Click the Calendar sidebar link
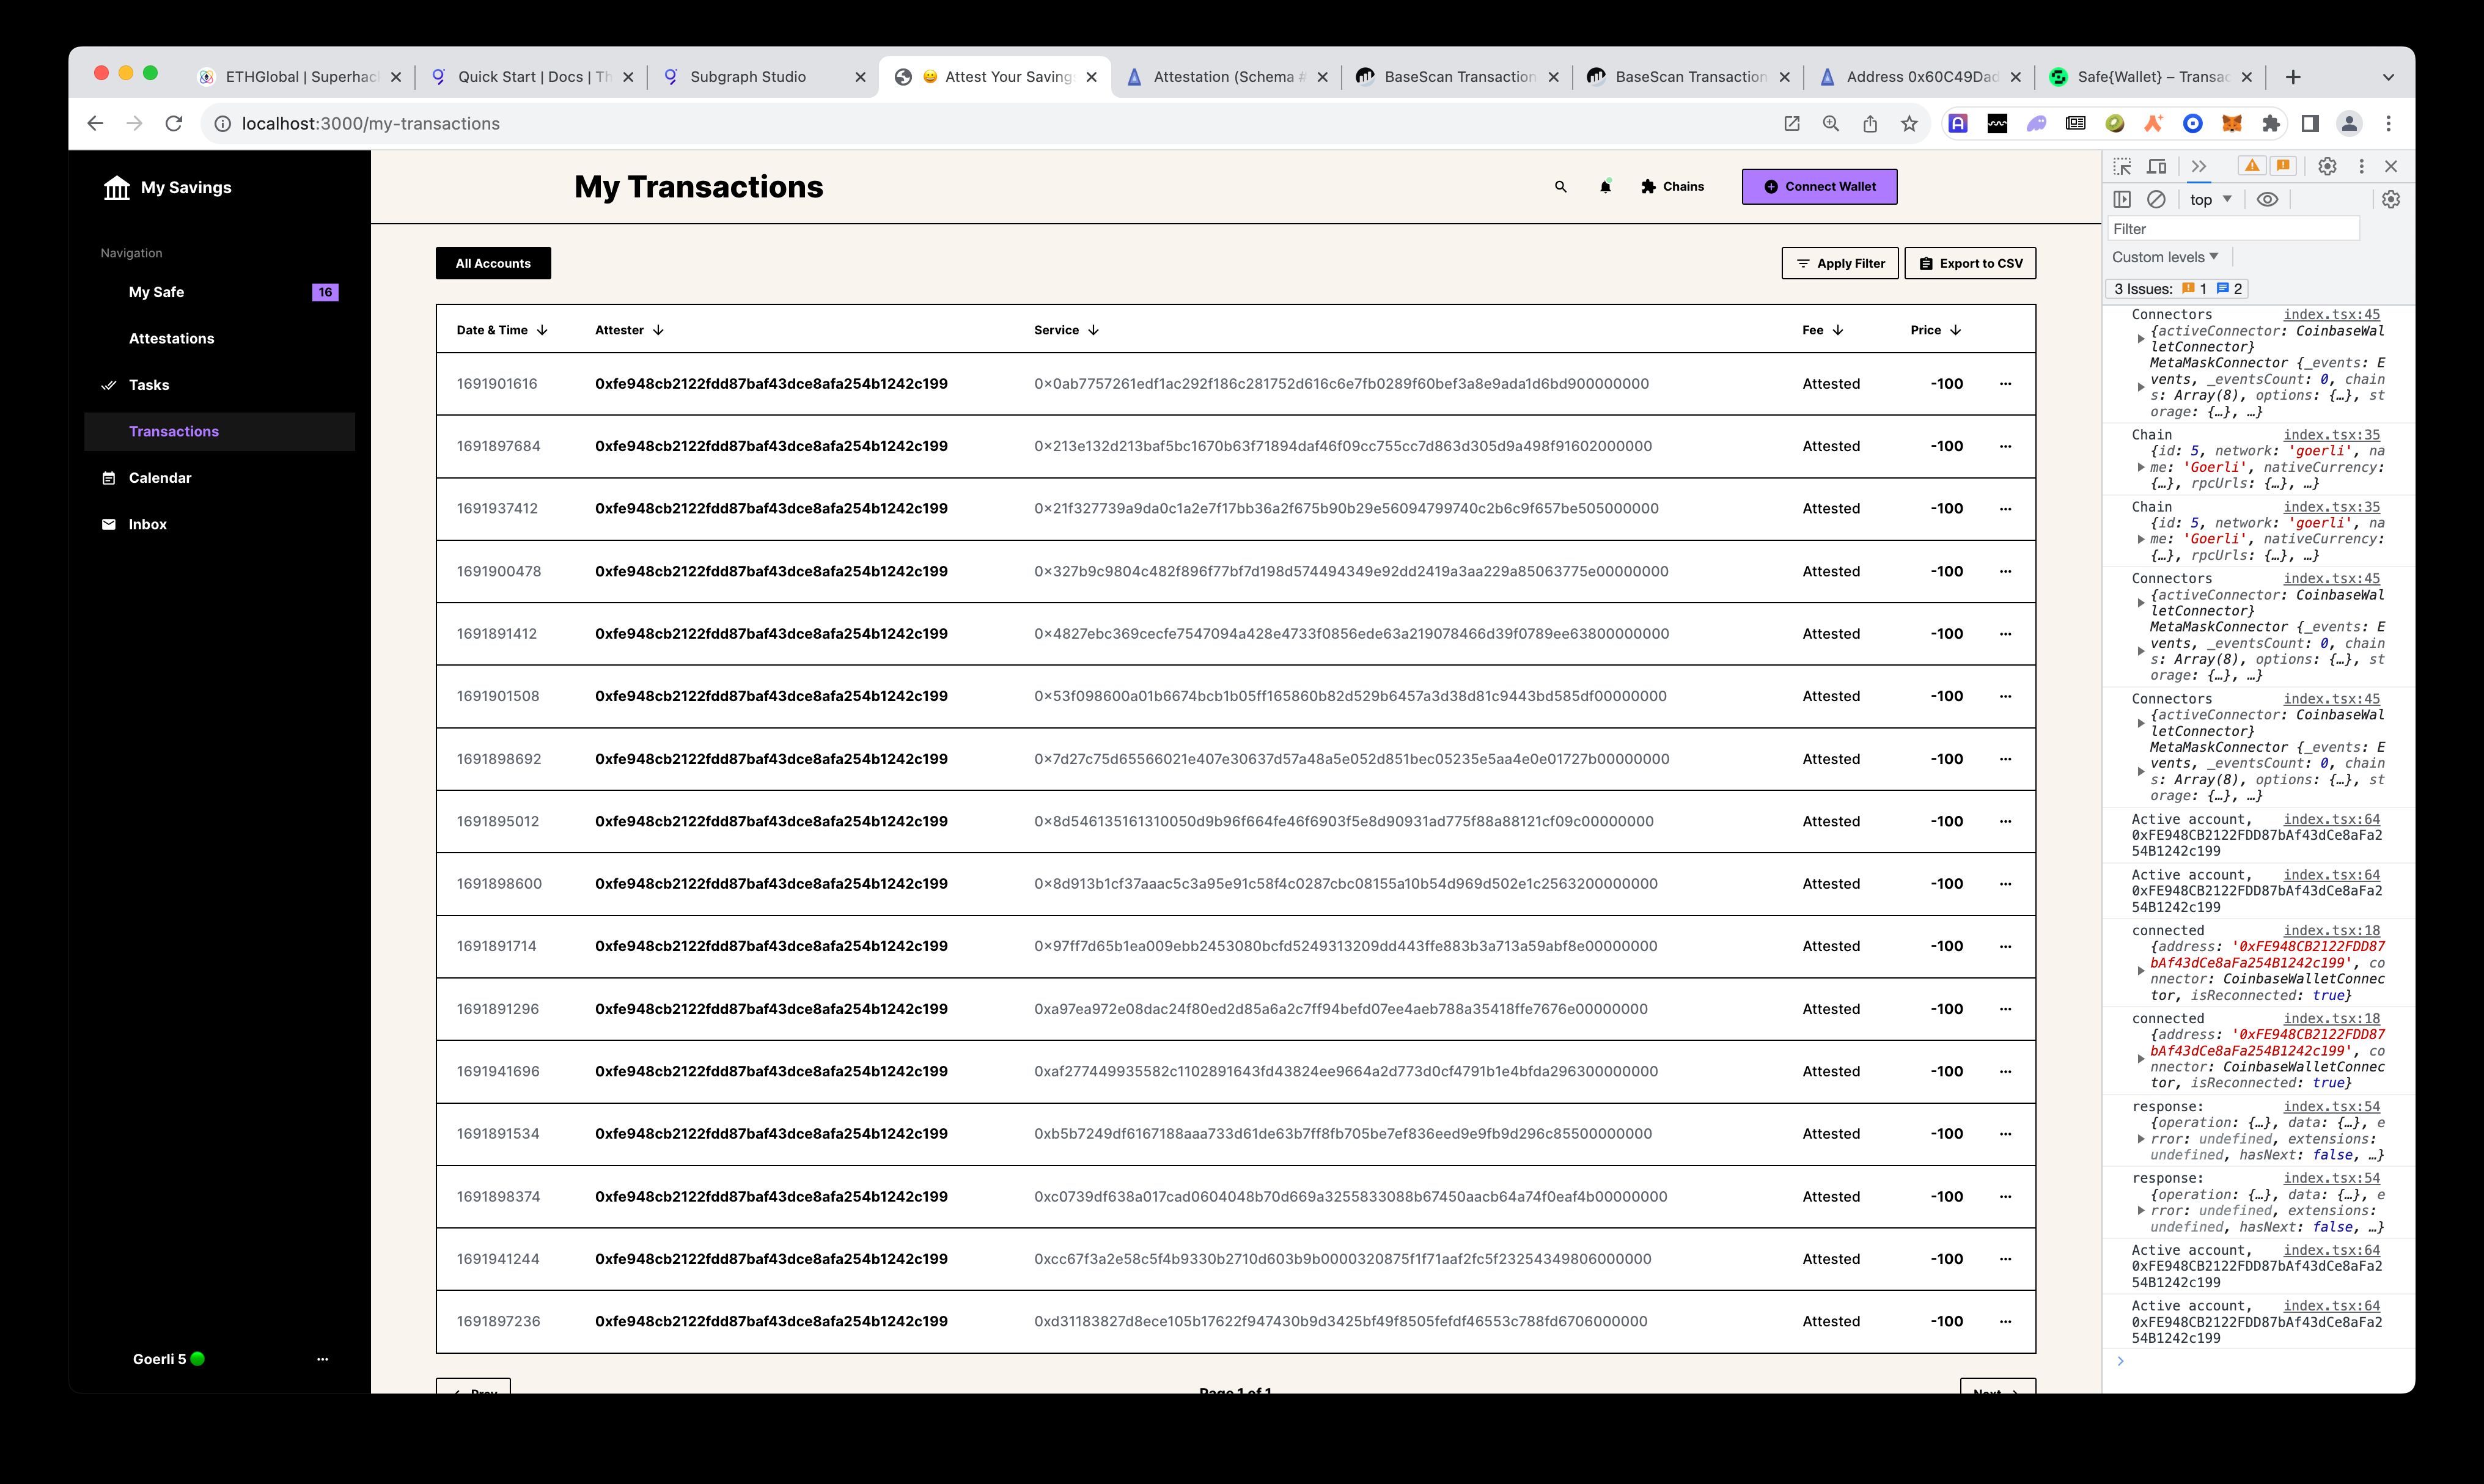 (x=161, y=477)
